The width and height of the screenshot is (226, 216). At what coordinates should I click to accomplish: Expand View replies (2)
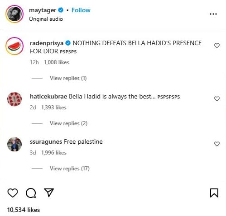pos(68,123)
